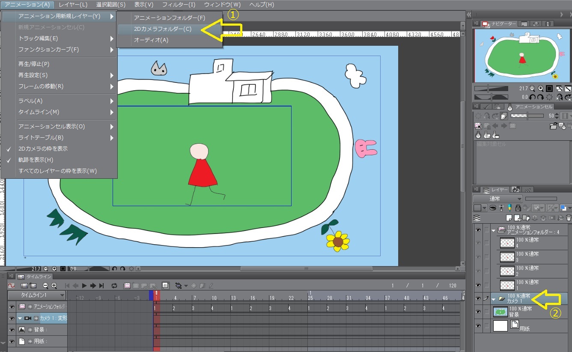Toggle loop playback in the timeline
Viewport: 572px width, 352px height.
click(114, 286)
